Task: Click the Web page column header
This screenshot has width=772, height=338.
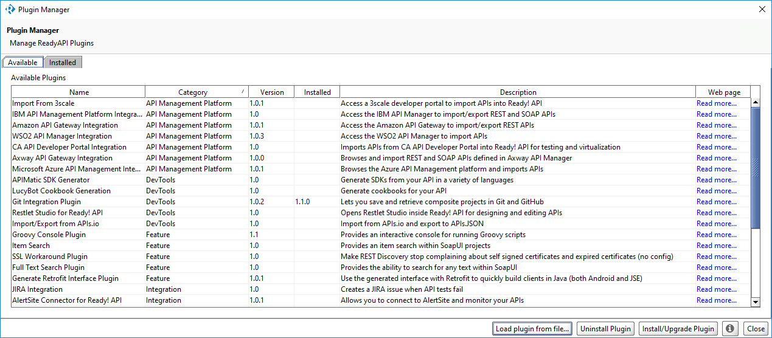Action: coord(724,92)
